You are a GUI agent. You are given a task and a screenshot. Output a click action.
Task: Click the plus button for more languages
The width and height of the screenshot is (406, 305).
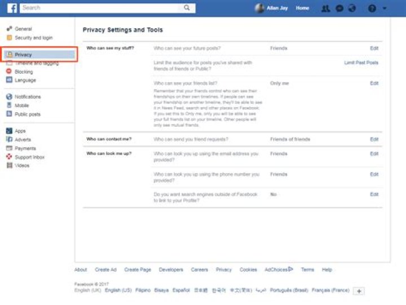pos(359,291)
